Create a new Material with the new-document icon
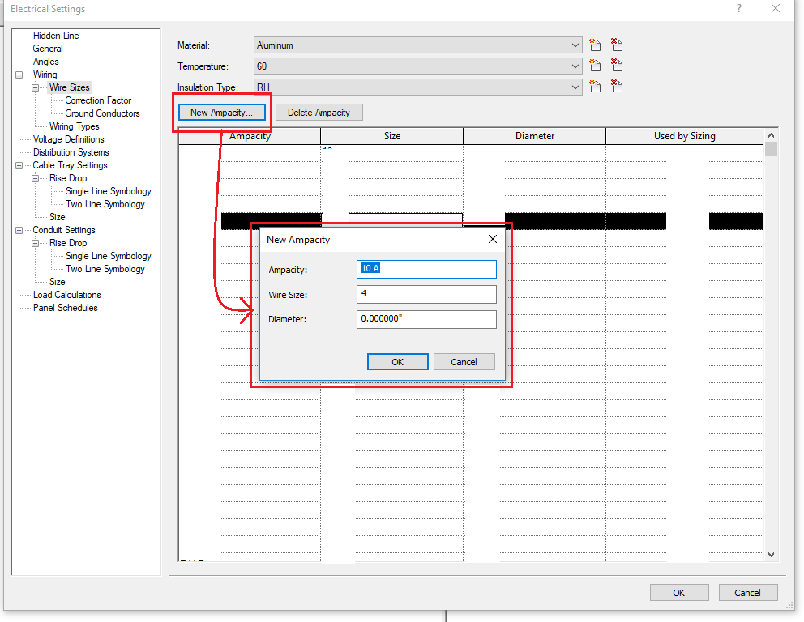The width and height of the screenshot is (804, 622). [x=595, y=45]
